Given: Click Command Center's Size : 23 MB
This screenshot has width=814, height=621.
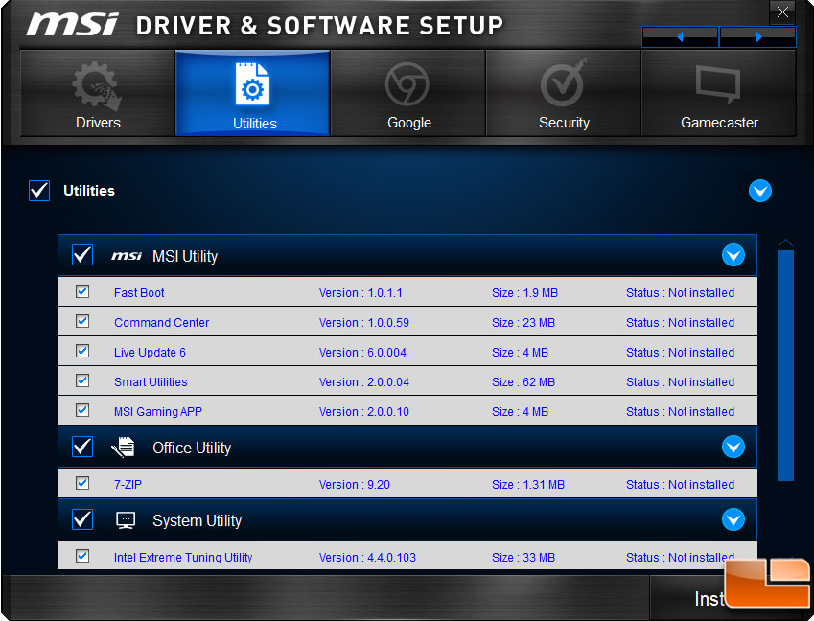Looking at the screenshot, I should coord(523,322).
